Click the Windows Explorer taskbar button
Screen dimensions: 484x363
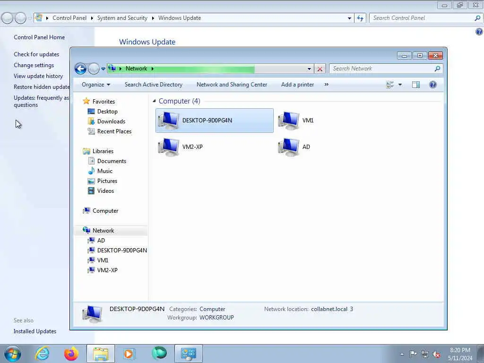(x=100, y=354)
